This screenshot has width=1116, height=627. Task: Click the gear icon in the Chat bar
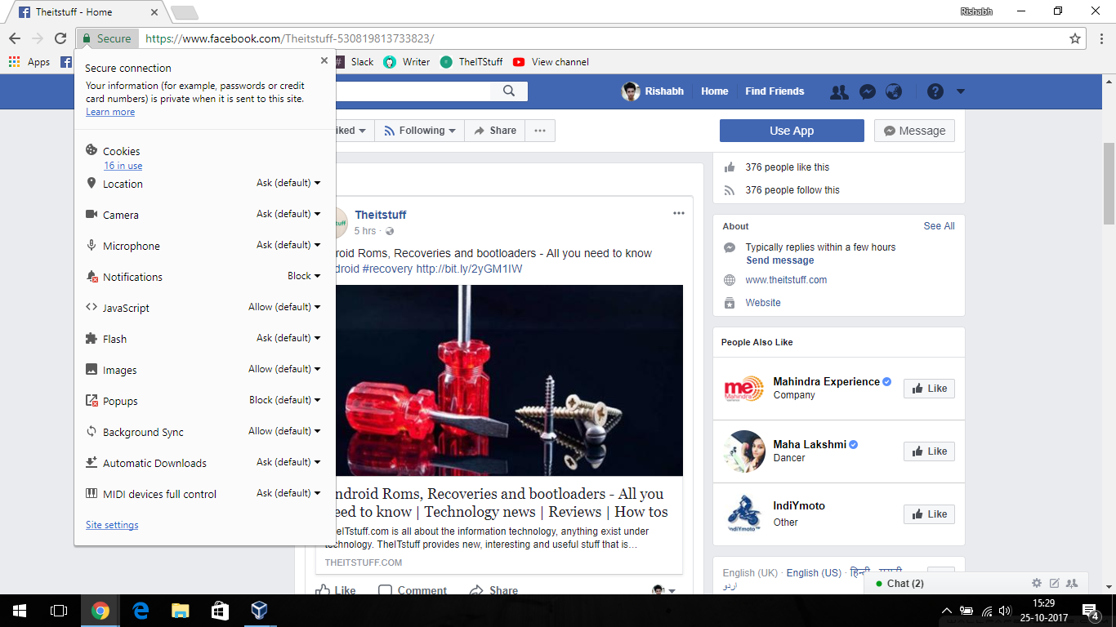(1036, 583)
